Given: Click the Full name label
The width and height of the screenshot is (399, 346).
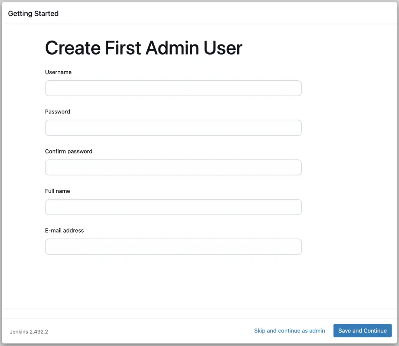Looking at the screenshot, I should coord(57,191).
